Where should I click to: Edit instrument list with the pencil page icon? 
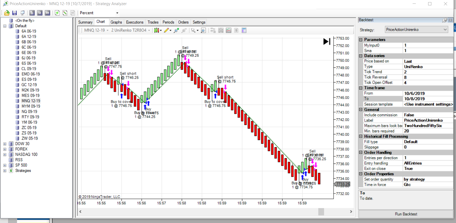[65, 13]
